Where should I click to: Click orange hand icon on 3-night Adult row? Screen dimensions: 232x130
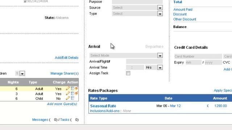click(x=76, y=93)
